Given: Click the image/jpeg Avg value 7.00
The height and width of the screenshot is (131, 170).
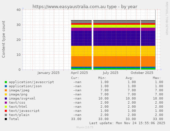Looking at the screenshot, I should [132, 90].
